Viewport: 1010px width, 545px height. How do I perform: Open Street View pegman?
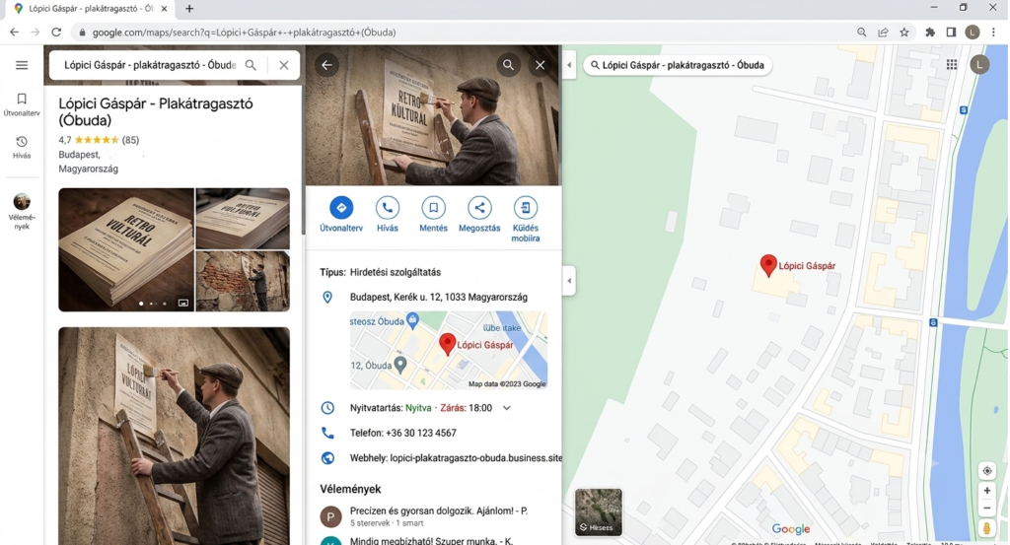[986, 528]
